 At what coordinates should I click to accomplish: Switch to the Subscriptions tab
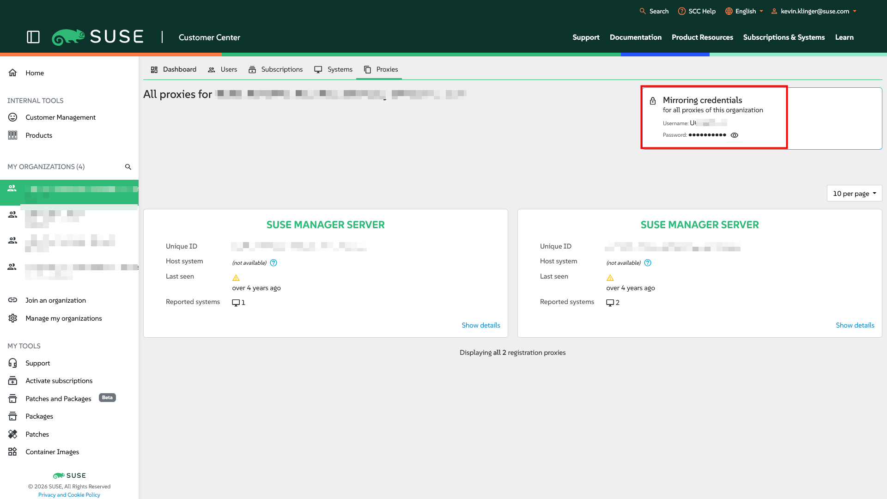click(x=276, y=69)
